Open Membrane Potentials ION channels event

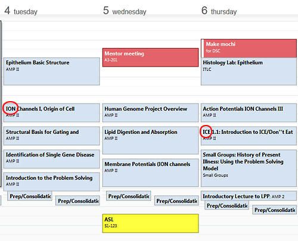[150, 173]
